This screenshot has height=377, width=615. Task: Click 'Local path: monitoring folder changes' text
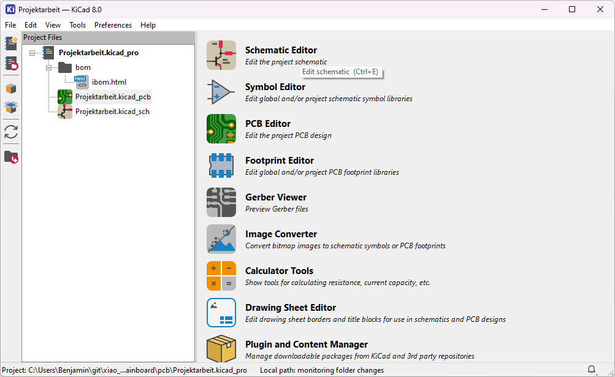[x=322, y=370]
